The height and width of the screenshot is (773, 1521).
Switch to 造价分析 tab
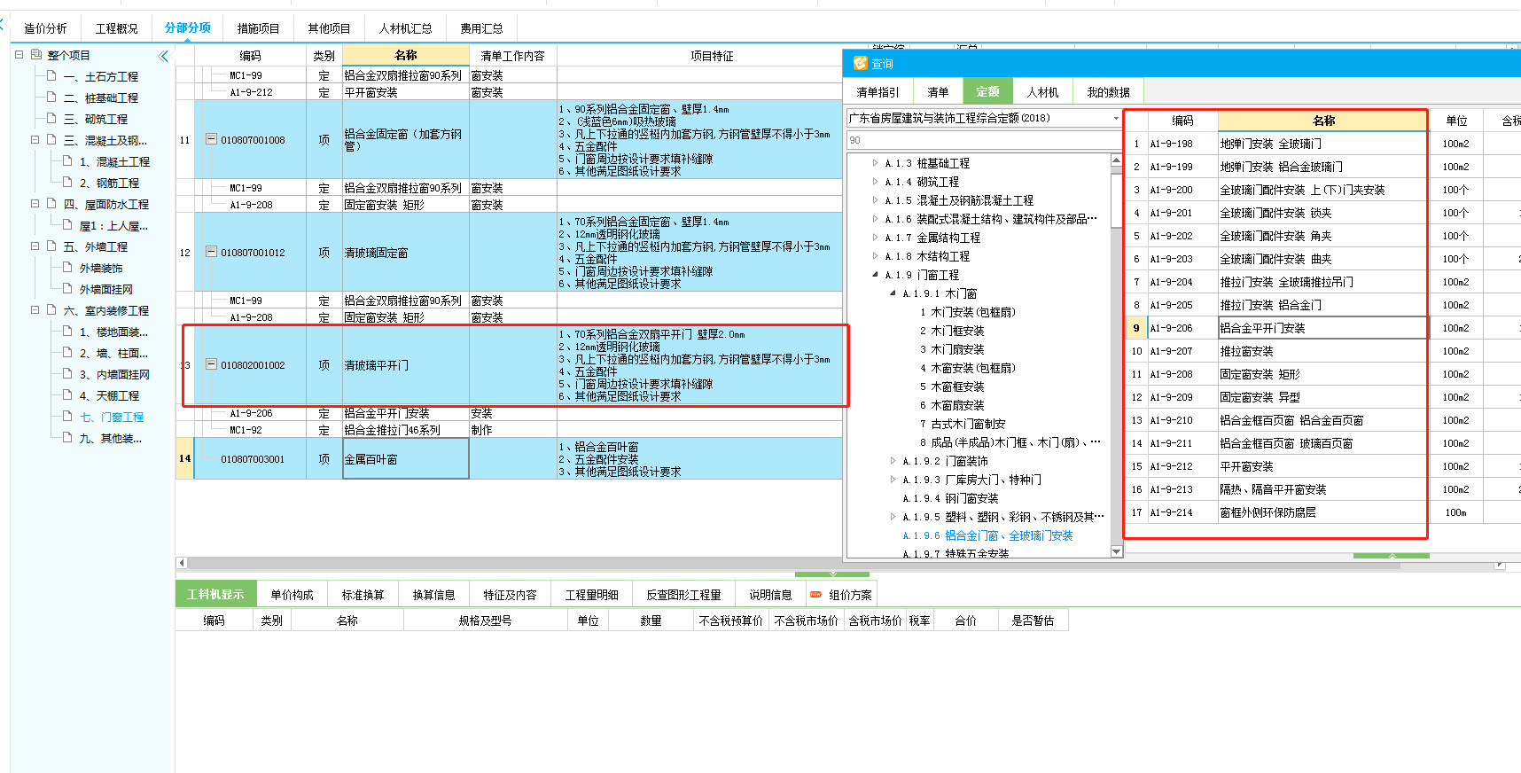coord(45,28)
